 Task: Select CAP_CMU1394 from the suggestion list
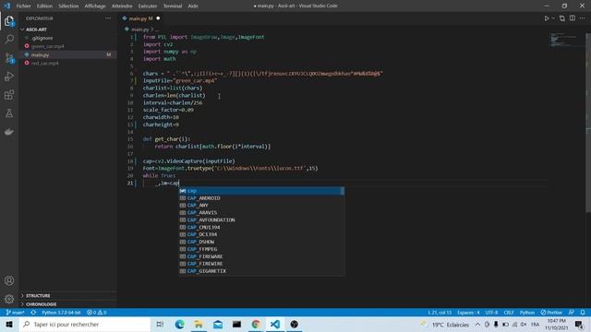(261, 228)
